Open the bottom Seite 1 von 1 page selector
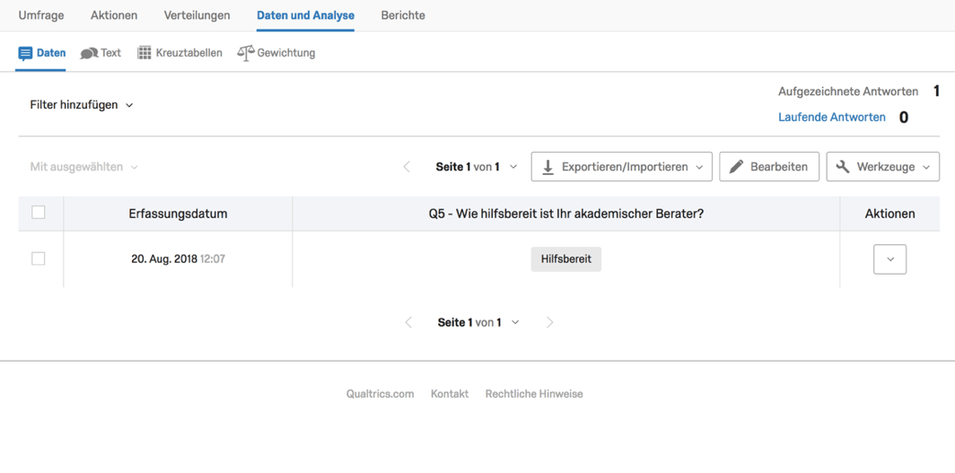The width and height of the screenshot is (955, 473). [x=478, y=322]
